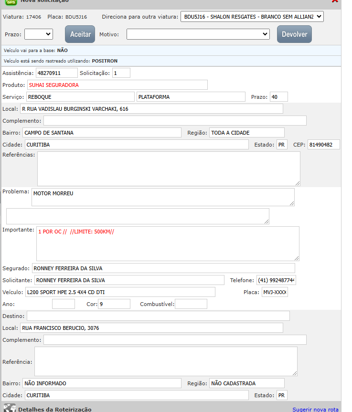Click the Veículo field with L200 SPORT

(120, 292)
